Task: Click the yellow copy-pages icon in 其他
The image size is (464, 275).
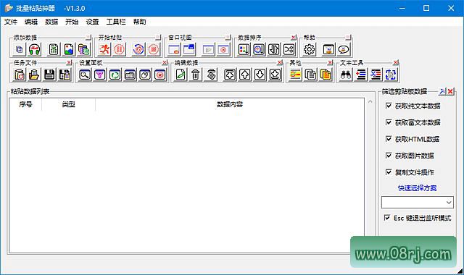Action: 326,75
